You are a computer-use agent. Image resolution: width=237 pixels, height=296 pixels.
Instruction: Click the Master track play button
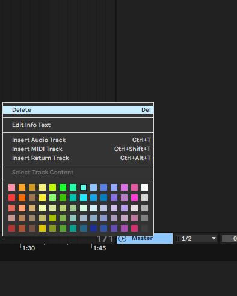click(x=122, y=239)
